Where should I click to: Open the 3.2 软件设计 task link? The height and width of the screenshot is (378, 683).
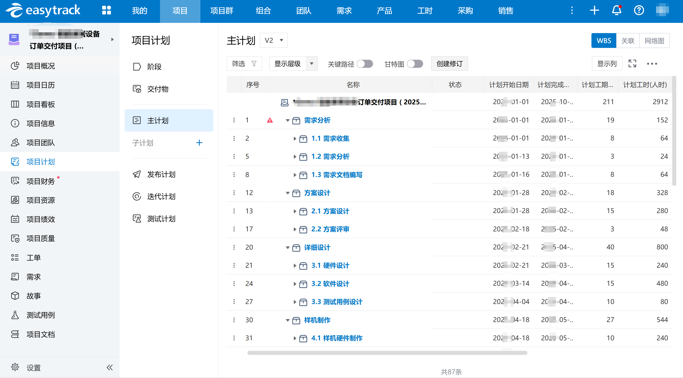[x=330, y=284]
